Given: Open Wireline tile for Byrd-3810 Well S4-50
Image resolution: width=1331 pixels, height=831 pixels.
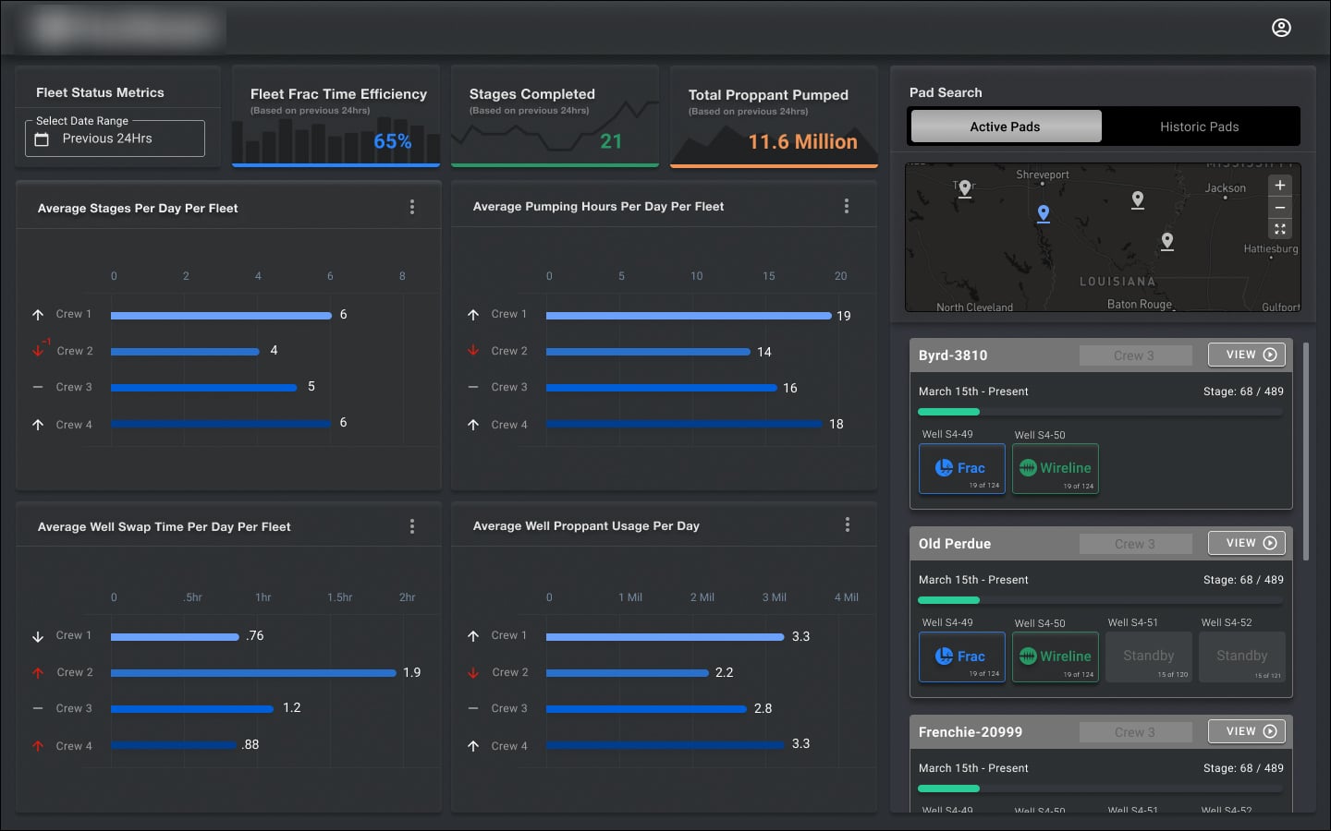Looking at the screenshot, I should [1056, 469].
